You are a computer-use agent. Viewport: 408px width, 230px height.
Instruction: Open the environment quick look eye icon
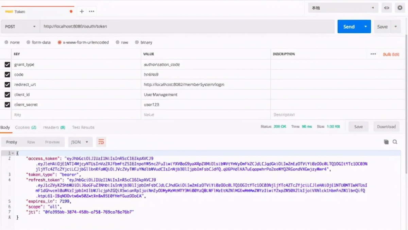(386, 7)
